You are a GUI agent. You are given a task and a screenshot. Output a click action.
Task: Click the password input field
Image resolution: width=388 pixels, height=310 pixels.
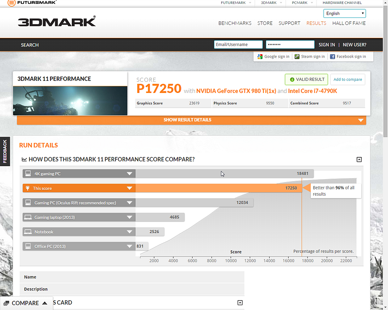290,45
